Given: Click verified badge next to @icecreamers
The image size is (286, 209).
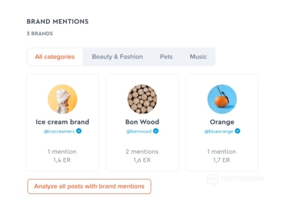Looking at the screenshot, I should (x=79, y=131).
